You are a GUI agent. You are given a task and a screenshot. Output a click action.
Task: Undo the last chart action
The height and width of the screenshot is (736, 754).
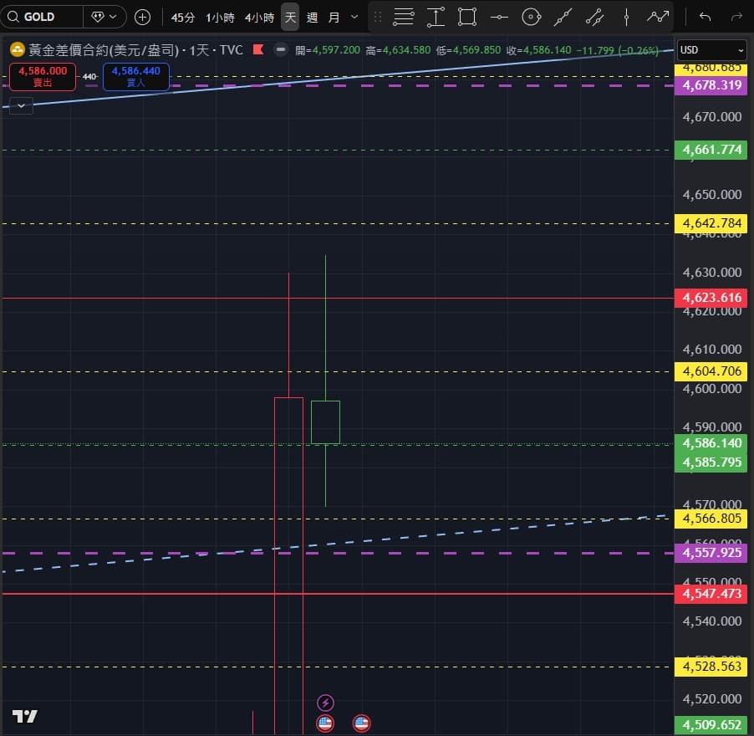(x=705, y=18)
